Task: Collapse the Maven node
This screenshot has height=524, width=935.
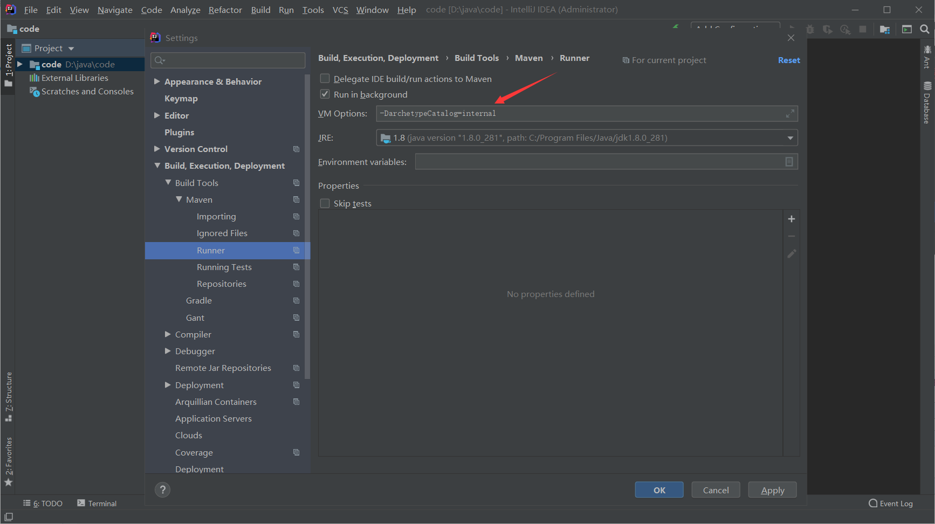Action: [x=178, y=199]
